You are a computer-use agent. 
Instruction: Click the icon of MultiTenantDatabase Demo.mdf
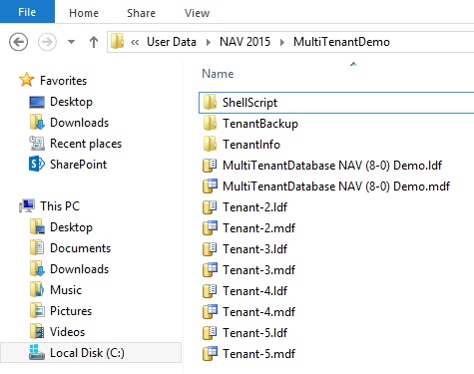click(x=210, y=187)
